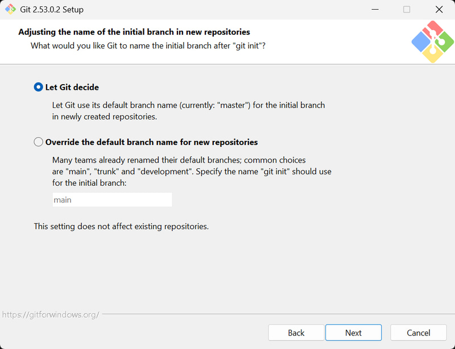Image resolution: width=455 pixels, height=349 pixels.
Task: Proceed by pressing the Next button
Action: coord(353,333)
